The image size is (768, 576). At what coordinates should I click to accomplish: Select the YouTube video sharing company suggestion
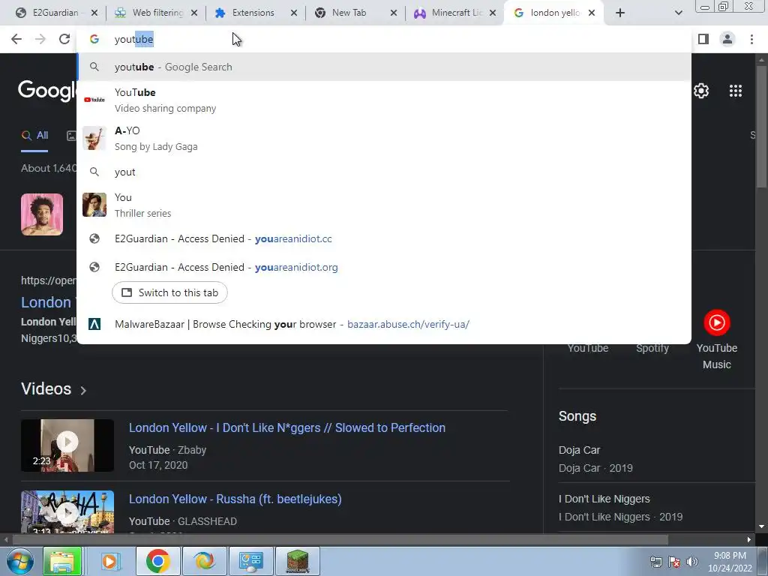tap(385, 100)
